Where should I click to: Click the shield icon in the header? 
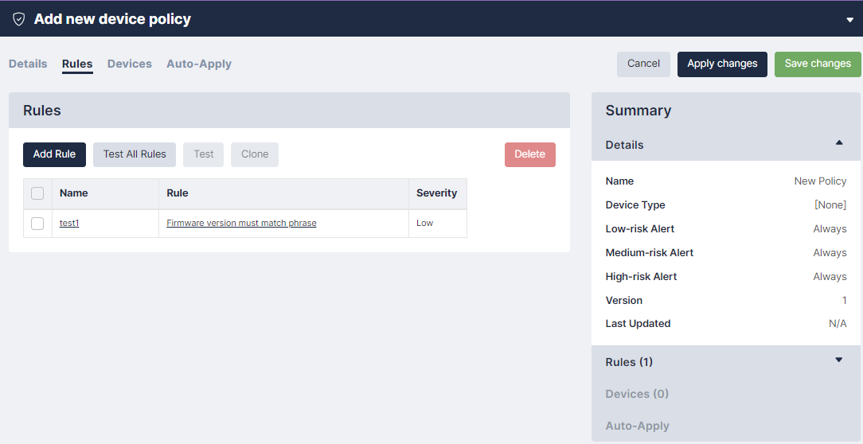(18, 19)
